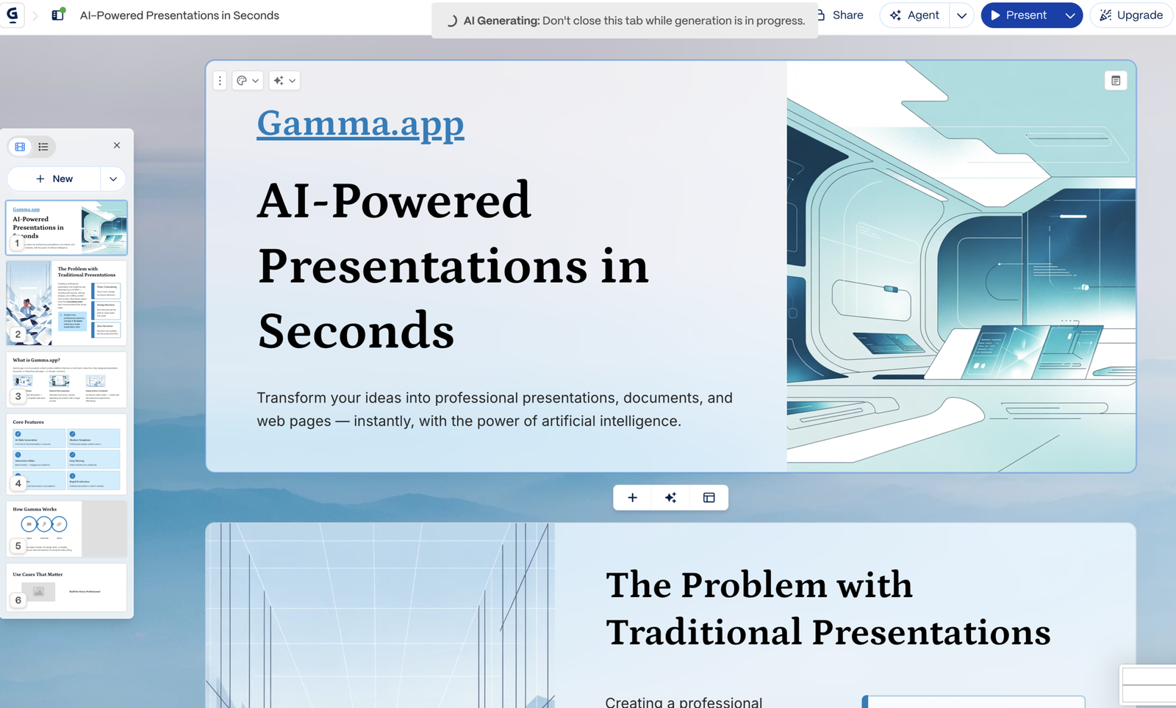Click the sparkle icon to add a card with AI
The image size is (1176, 708).
670,498
